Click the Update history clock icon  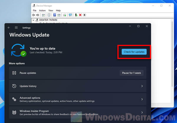[14, 86]
